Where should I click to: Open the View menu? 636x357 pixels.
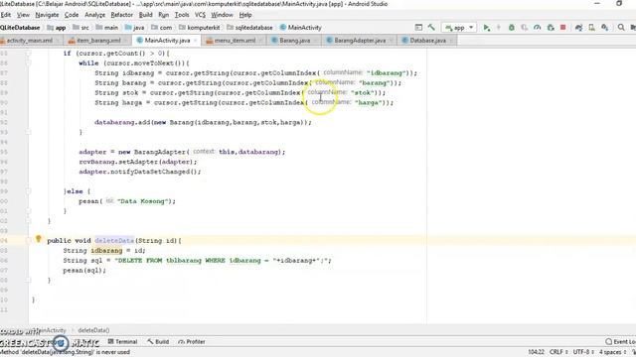point(23,15)
